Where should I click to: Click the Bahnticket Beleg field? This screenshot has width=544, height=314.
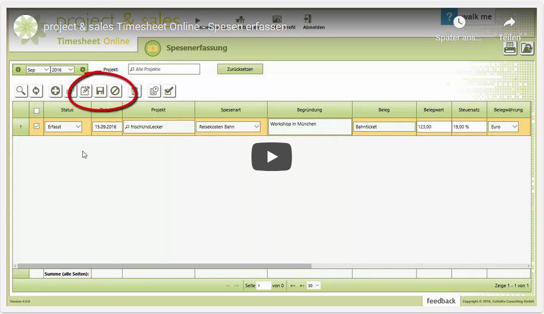pos(384,127)
